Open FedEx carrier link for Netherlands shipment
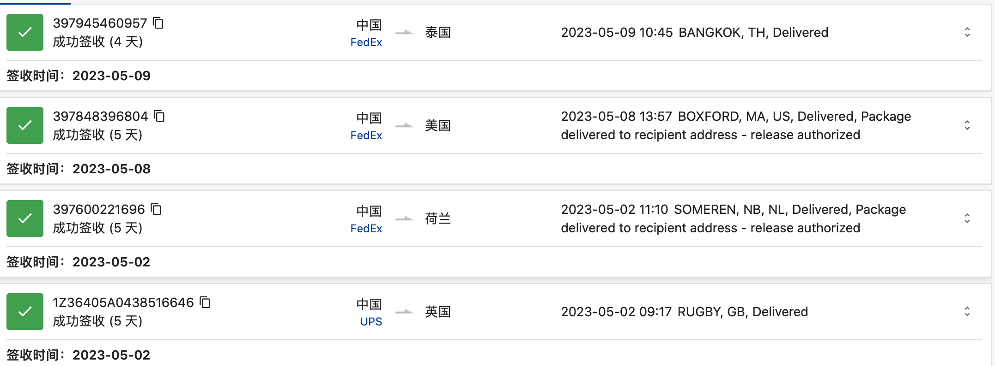This screenshot has height=366, width=995. pyautogui.click(x=366, y=229)
